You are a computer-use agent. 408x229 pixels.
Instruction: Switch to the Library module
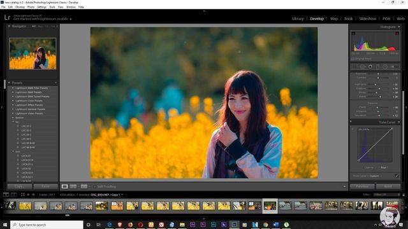click(298, 18)
